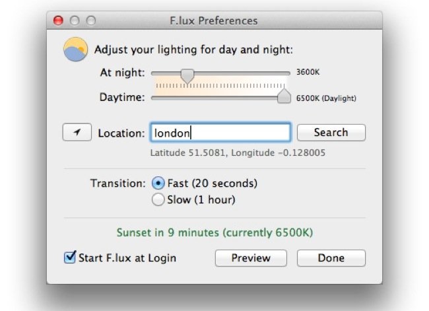
Task: Click the green sunset status text
Action: click(x=214, y=232)
